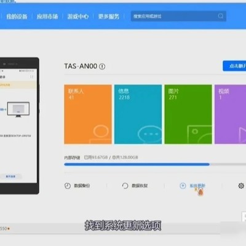Open the 我的设备 tab
Image resolution: width=246 pixels, height=246 pixels.
[x=17, y=17]
